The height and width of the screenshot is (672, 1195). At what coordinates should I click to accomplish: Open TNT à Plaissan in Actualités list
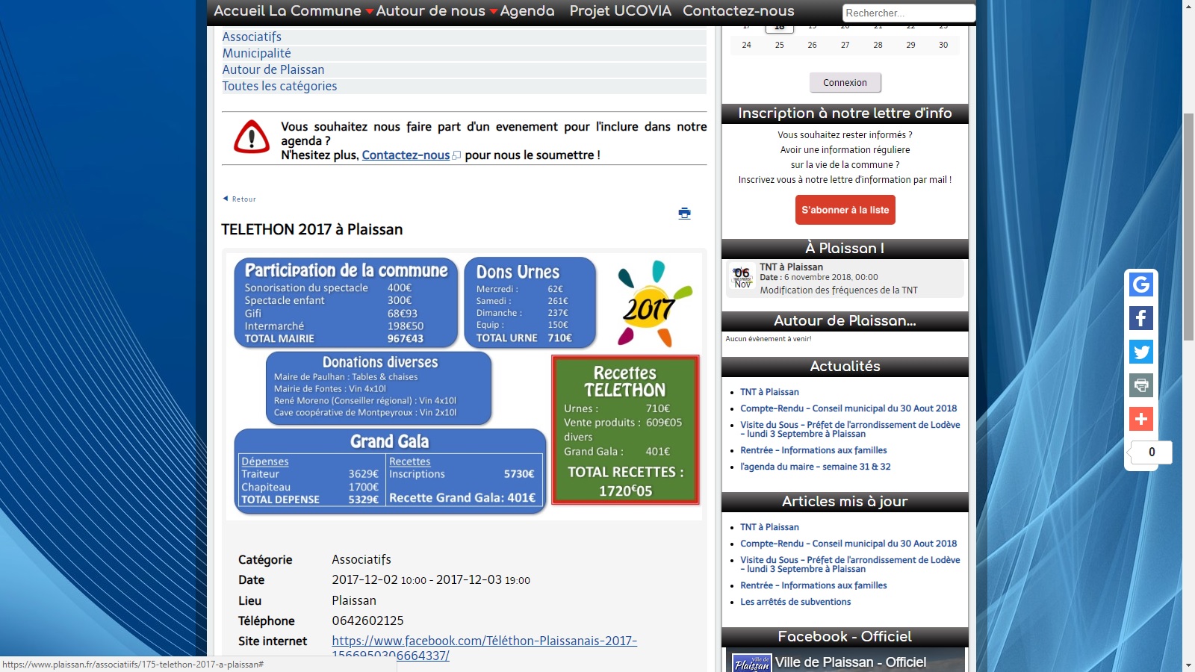(x=769, y=392)
